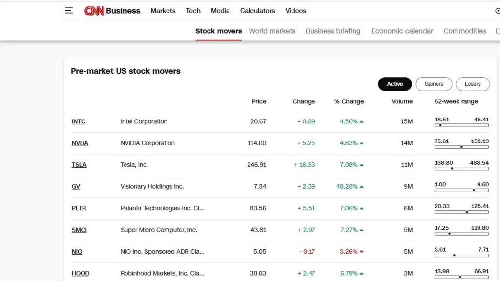Click Tesla's 52-week range bar
This screenshot has width=500, height=281.
(x=461, y=169)
